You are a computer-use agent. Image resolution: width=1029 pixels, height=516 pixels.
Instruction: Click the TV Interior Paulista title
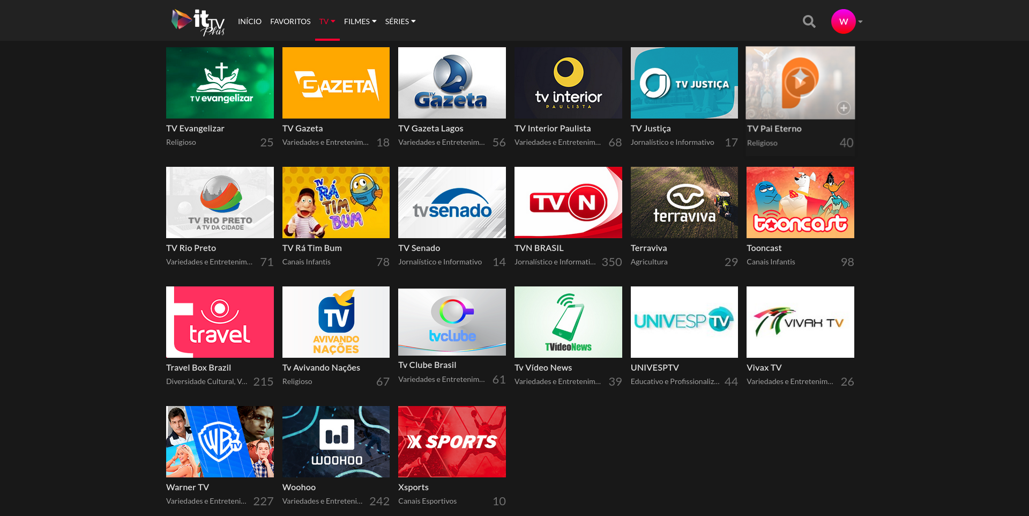tap(553, 129)
